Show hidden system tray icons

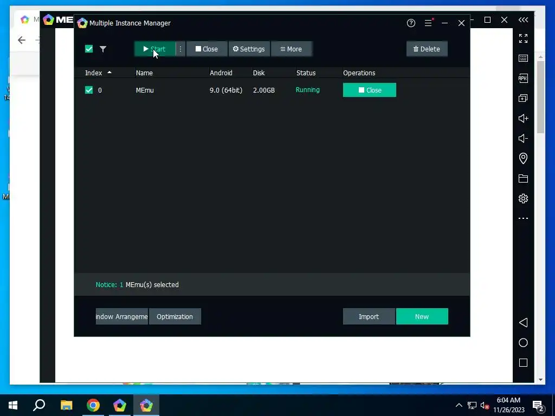[x=459, y=405]
